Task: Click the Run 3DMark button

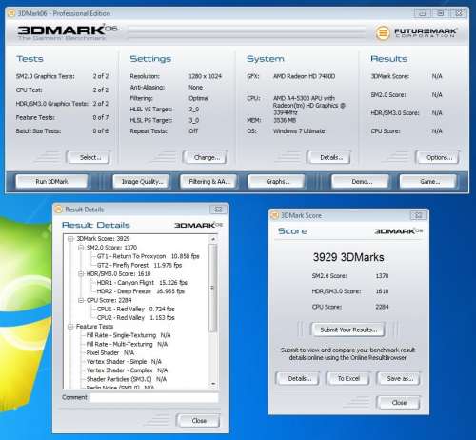Action: click(x=51, y=182)
